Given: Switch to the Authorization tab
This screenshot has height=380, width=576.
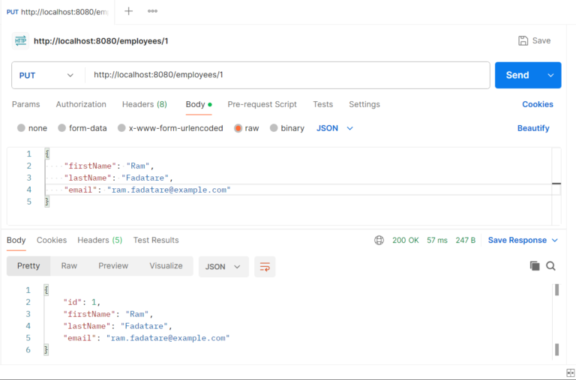Looking at the screenshot, I should (x=81, y=104).
